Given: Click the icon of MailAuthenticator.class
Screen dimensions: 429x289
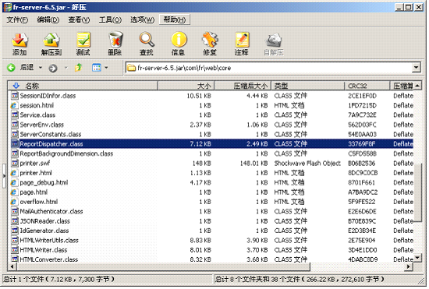Looking at the screenshot, I should pyautogui.click(x=15, y=211).
